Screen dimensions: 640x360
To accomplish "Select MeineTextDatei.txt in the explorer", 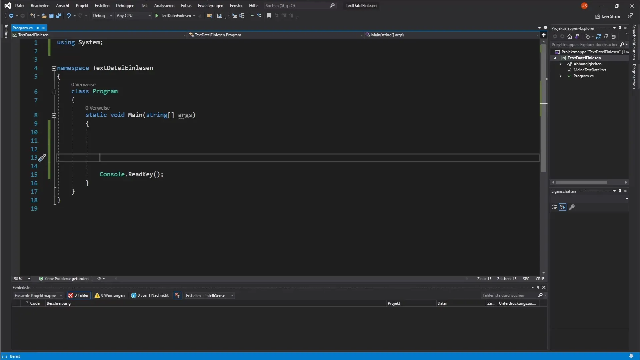I will coord(589,70).
